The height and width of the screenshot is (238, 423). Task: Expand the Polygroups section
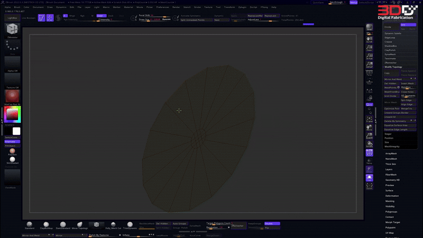coord(392,212)
